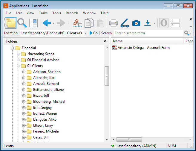Open the View menu

coord(30,13)
